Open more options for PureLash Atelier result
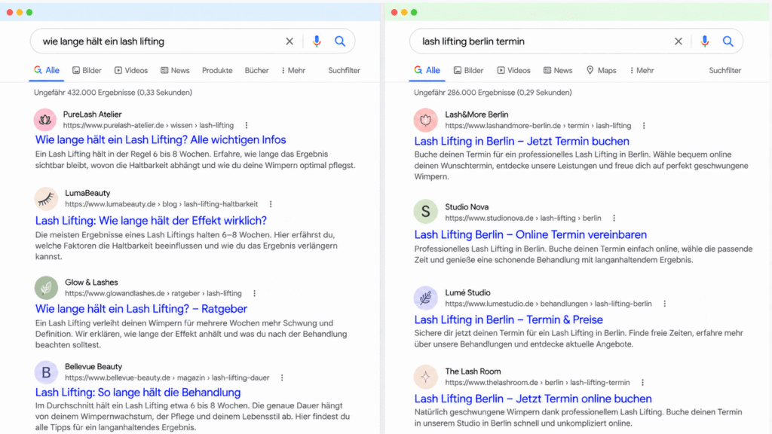The image size is (772, 434). coord(247,126)
